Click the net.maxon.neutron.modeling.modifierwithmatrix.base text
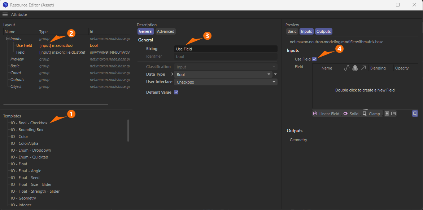Image resolution: width=423 pixels, height=210 pixels. [x=336, y=42]
